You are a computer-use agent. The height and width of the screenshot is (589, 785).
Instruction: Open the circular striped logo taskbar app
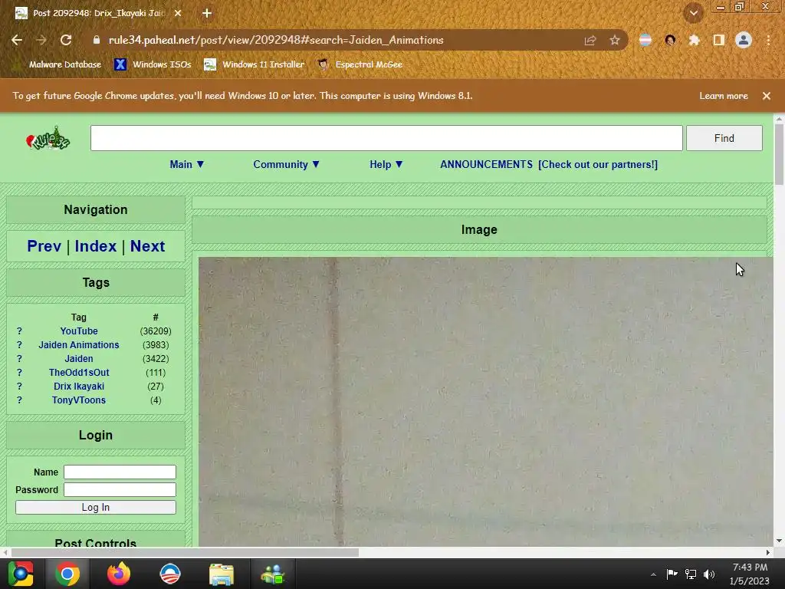pos(169,574)
